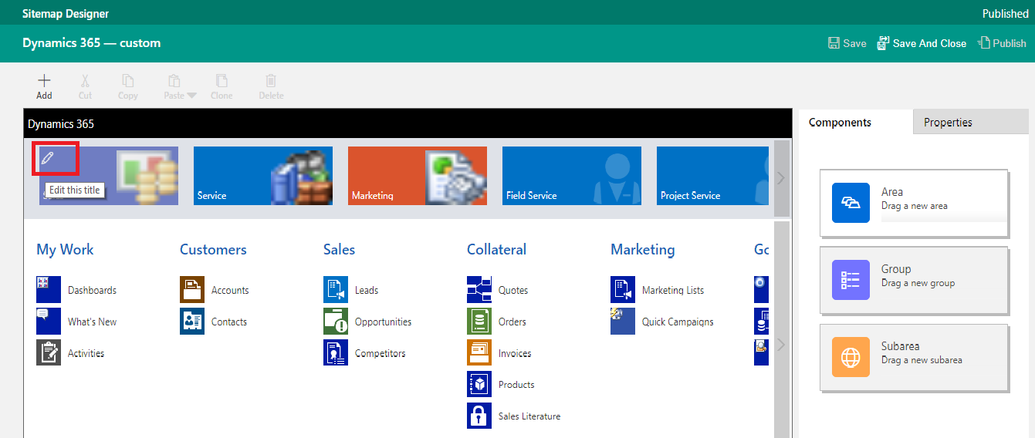Image resolution: width=1035 pixels, height=438 pixels.
Task: Select the Sales Literature label
Action: [x=529, y=416]
